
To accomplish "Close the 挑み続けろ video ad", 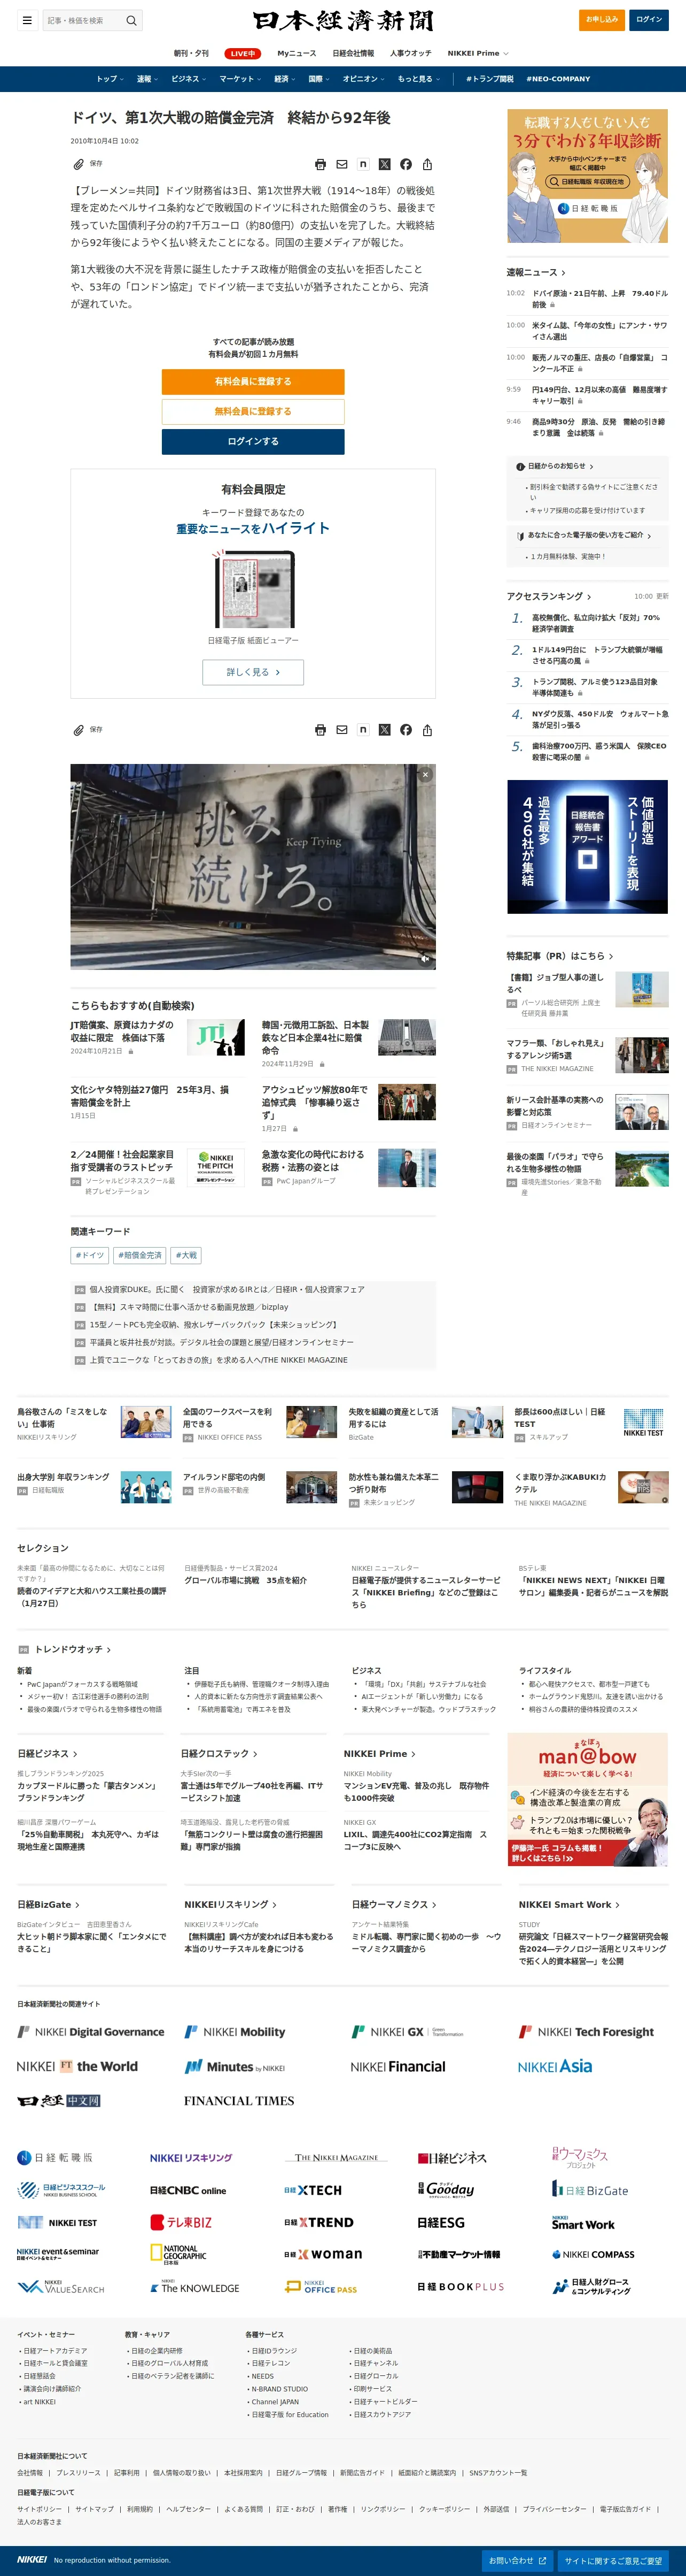I will point(425,774).
